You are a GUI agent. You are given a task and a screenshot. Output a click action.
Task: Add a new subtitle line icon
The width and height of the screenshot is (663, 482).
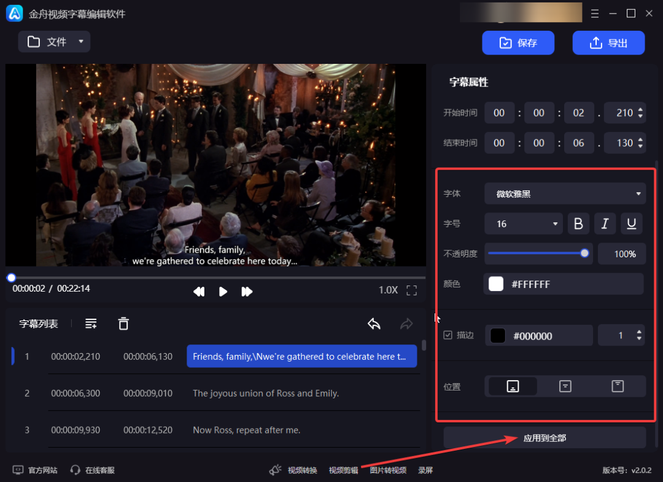point(91,324)
